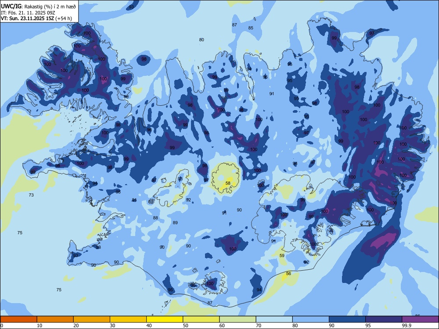Click the title 'Rakastig (%) í 2 m hæð'
Screen dimensions: 439x329
tap(50, 7)
